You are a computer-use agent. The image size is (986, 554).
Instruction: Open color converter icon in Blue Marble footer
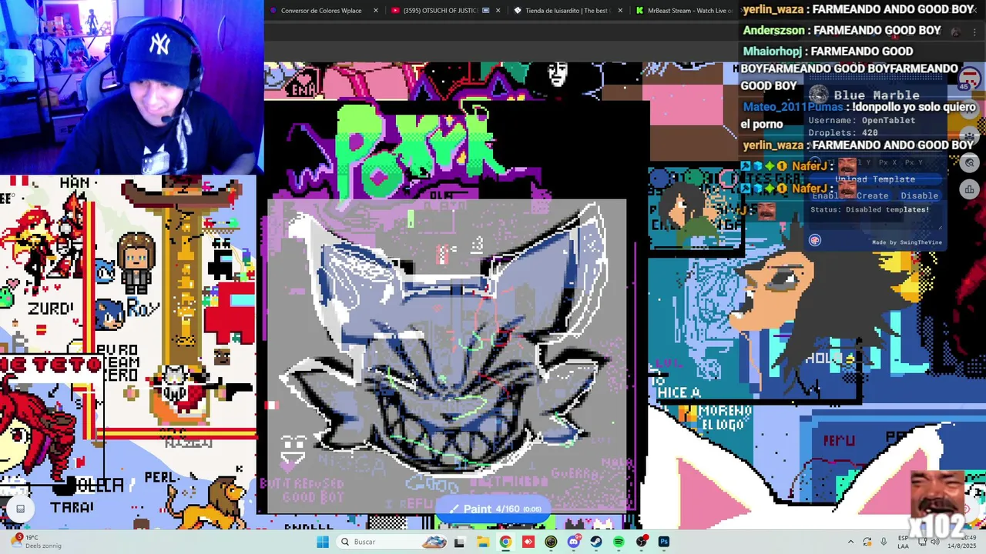pos(815,240)
